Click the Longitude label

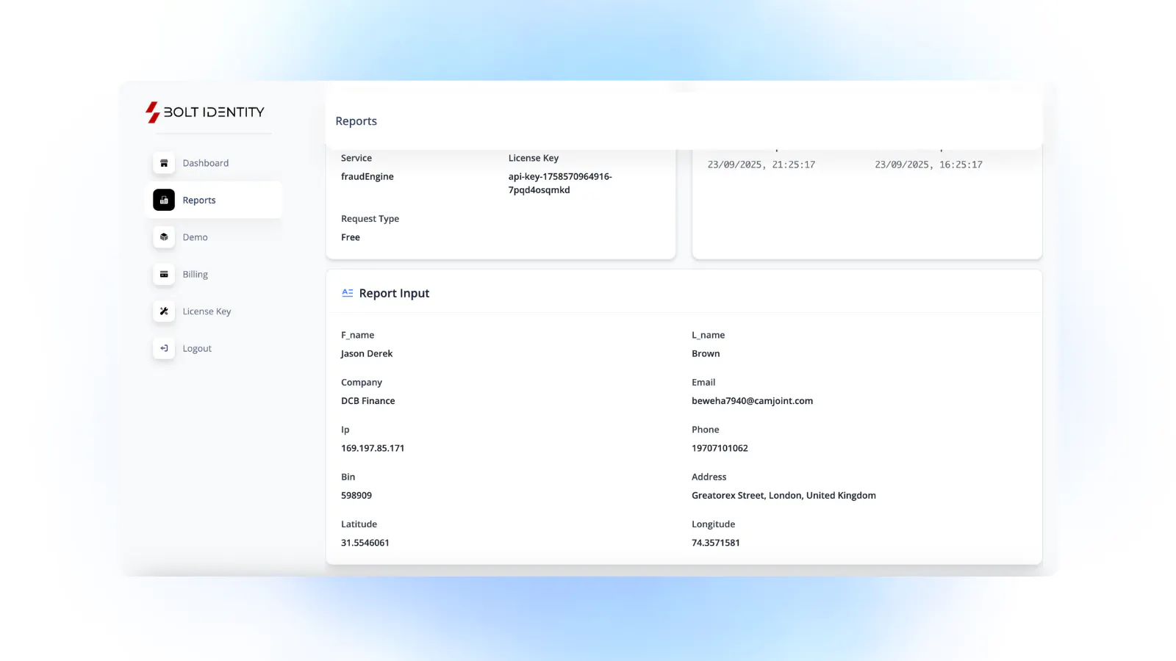pos(714,524)
